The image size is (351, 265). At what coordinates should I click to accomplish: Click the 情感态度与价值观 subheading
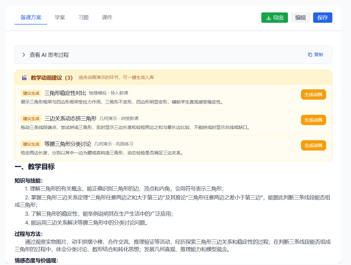pos(36,261)
